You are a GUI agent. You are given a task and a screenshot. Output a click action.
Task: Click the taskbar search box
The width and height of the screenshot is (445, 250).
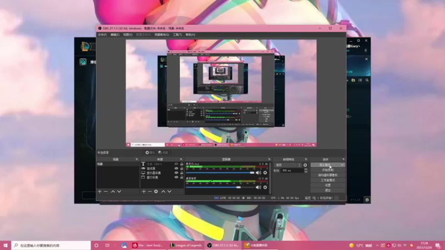click(x=51, y=246)
